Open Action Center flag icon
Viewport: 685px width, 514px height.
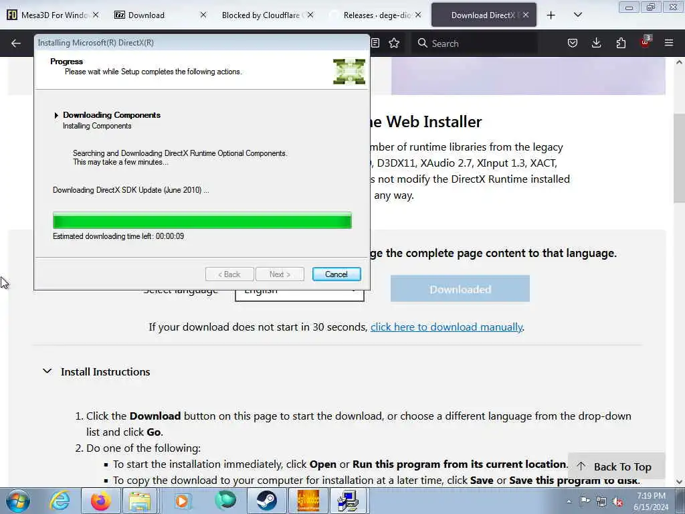coord(585,501)
